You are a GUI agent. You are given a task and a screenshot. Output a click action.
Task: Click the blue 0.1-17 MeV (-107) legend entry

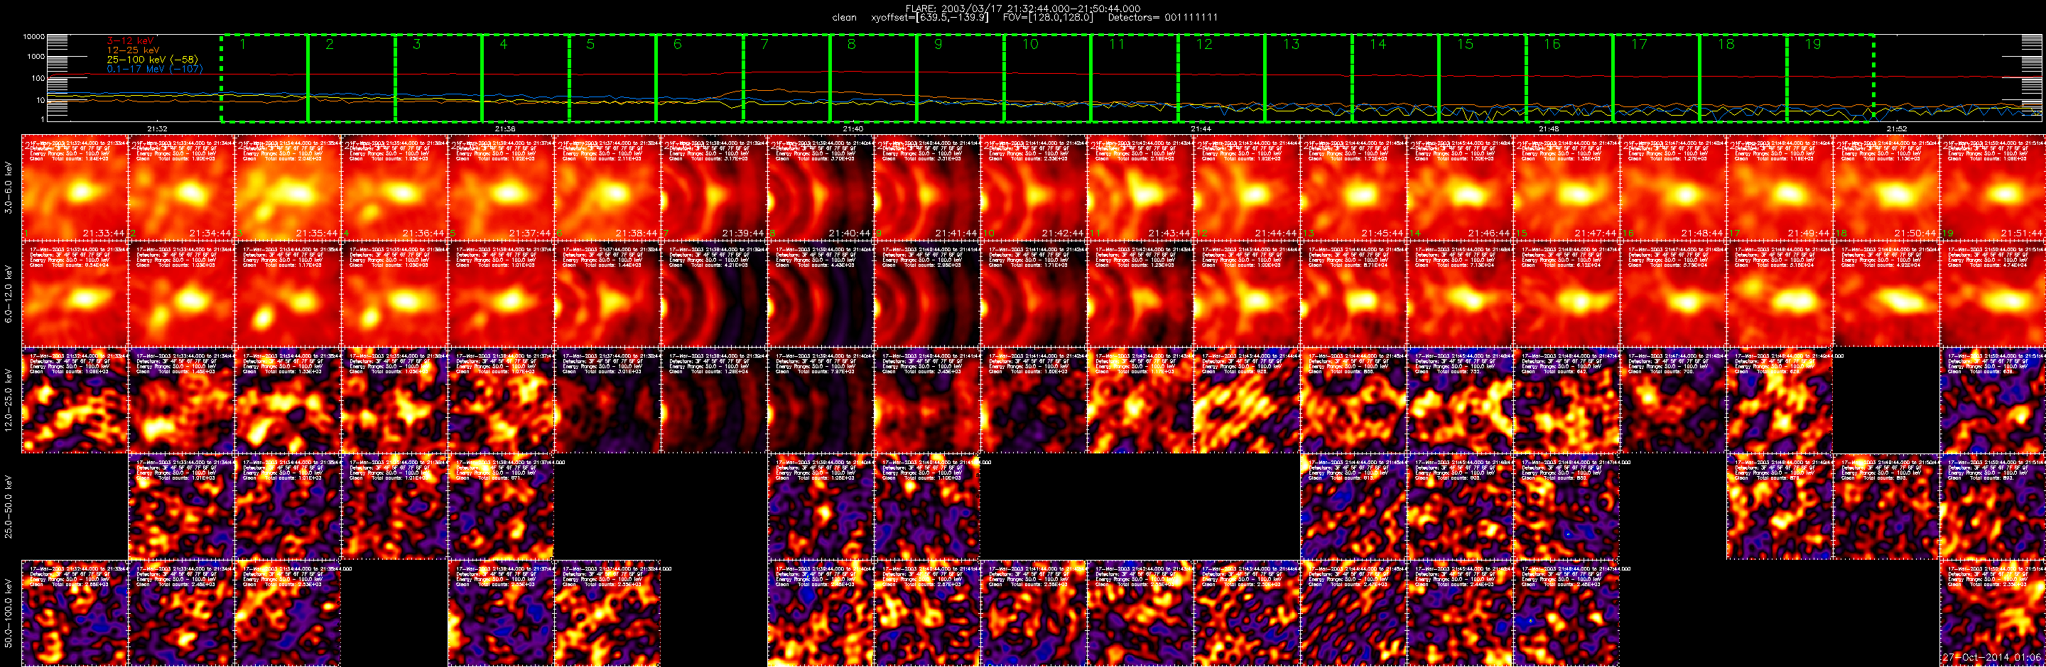pyautogui.click(x=155, y=69)
